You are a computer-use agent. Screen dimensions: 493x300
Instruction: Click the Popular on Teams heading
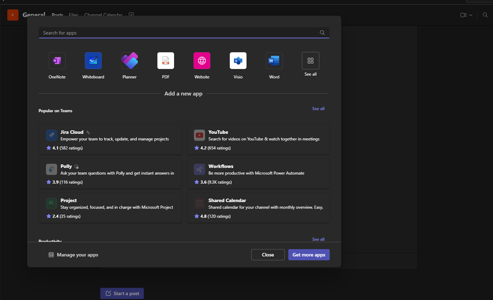click(x=55, y=111)
